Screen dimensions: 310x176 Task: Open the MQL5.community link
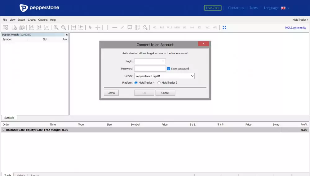click(x=295, y=27)
